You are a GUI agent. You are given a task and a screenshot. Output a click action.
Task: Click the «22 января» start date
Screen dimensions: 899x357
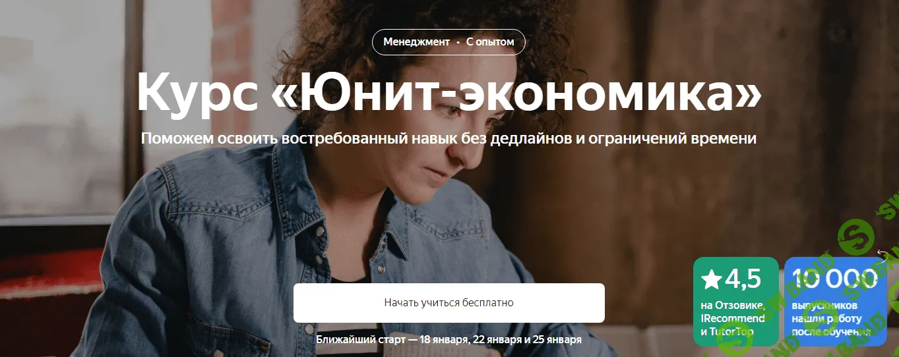click(495, 340)
